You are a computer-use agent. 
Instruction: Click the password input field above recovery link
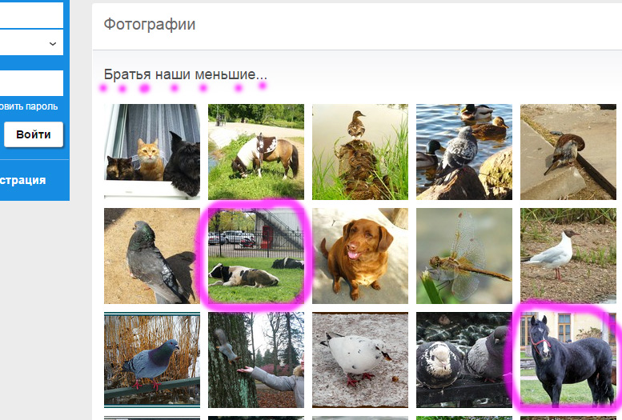pyautogui.click(x=31, y=83)
